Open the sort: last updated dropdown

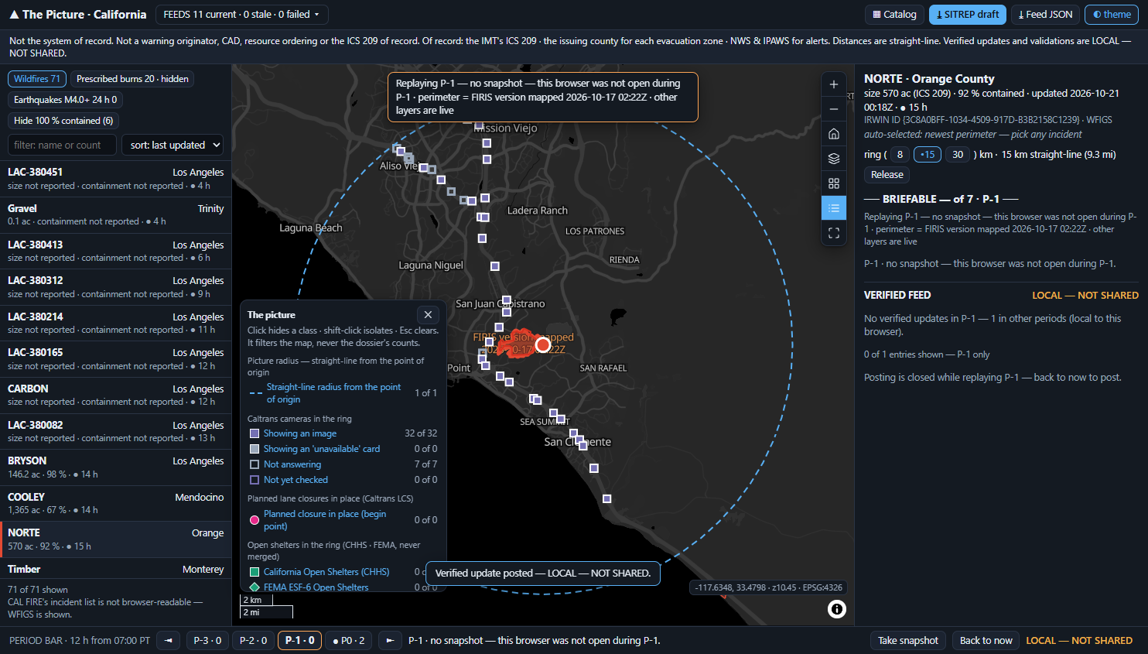(x=174, y=145)
